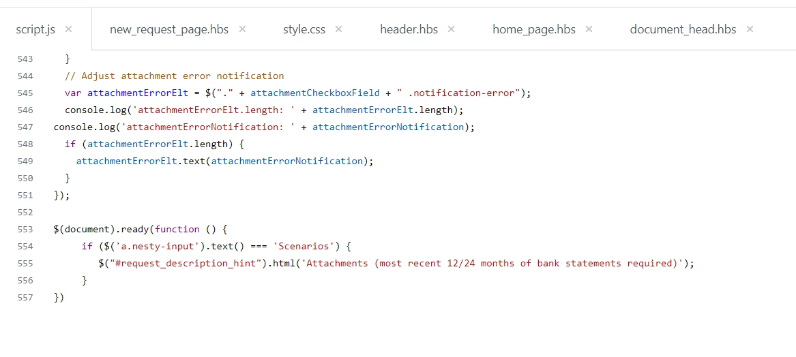796x357 pixels.
Task: Close the new_request_page.hbs tab
Action: [x=243, y=29]
